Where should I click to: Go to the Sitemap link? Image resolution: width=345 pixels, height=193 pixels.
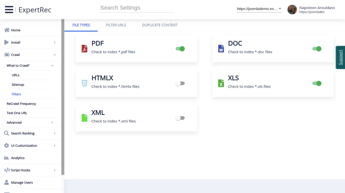18,85
